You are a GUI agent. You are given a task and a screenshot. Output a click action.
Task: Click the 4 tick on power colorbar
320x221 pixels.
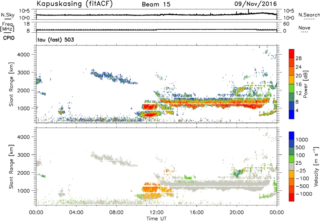297,110
